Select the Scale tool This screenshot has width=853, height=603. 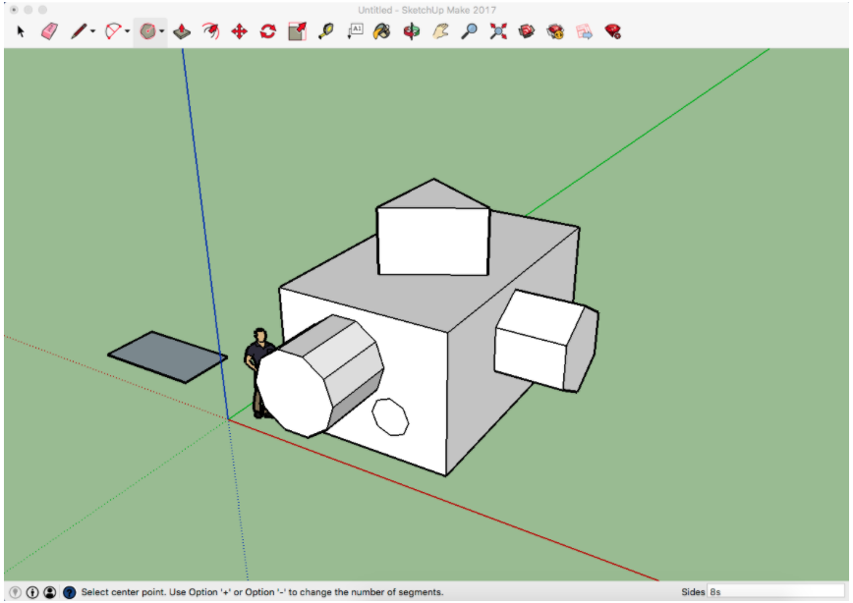[297, 31]
